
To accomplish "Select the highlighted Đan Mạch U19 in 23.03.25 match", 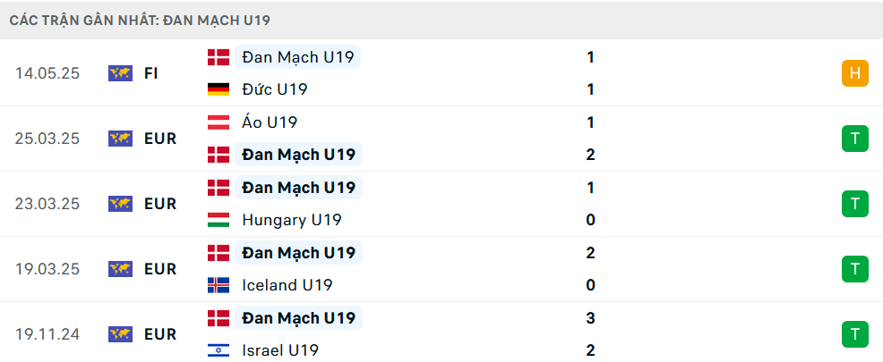I will [298, 187].
